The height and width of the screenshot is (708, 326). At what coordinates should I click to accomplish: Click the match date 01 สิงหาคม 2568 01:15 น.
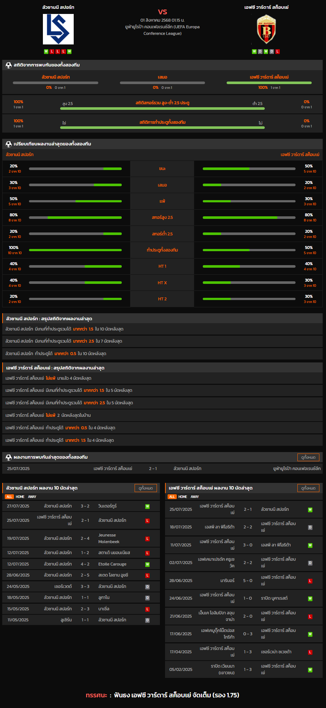[x=162, y=20]
